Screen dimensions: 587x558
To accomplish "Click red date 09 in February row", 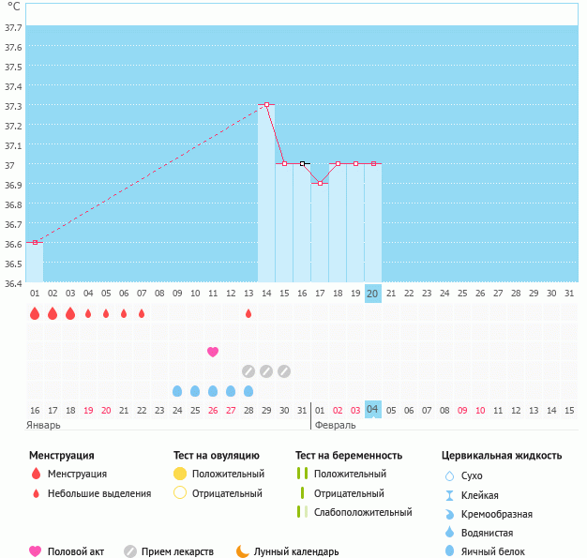I will [x=462, y=411].
